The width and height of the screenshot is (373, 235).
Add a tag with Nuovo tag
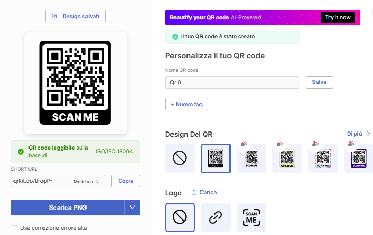coord(187,104)
